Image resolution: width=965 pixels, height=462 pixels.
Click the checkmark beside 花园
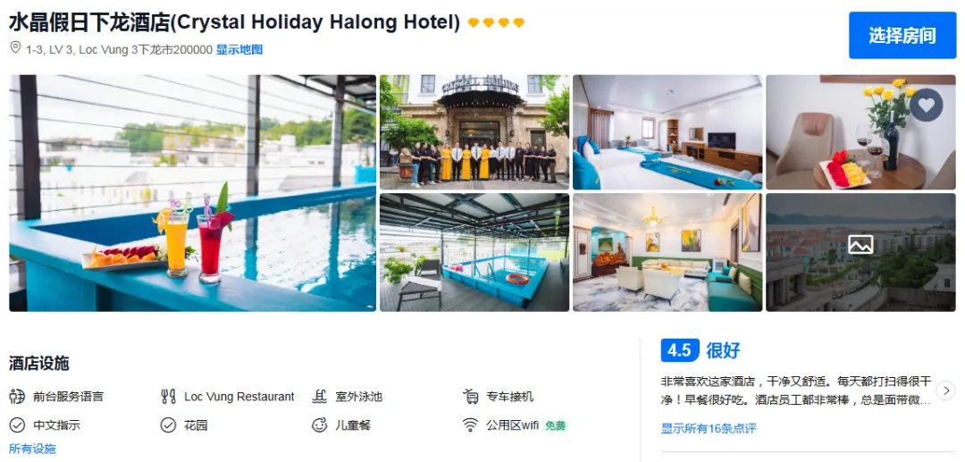168,425
